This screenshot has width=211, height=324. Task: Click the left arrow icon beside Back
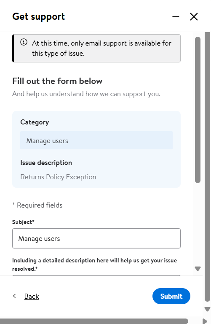point(16,296)
